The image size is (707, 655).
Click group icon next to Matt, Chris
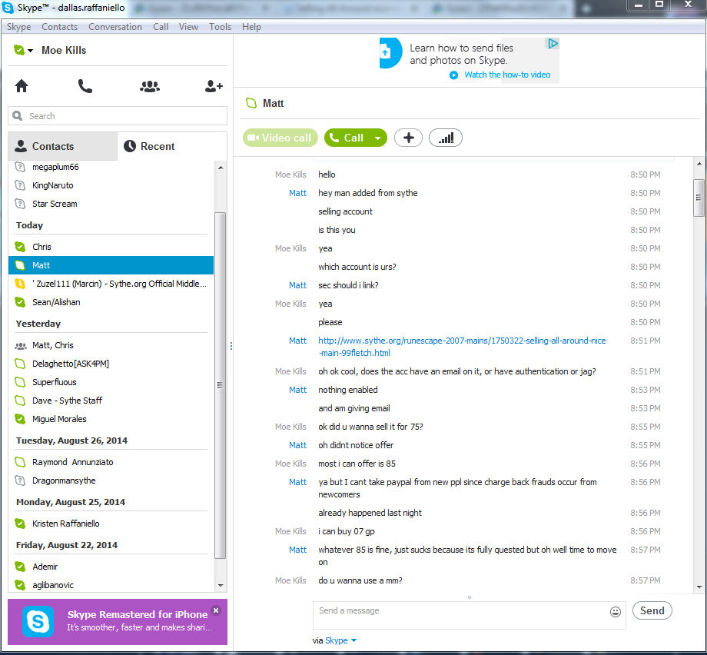(x=20, y=346)
